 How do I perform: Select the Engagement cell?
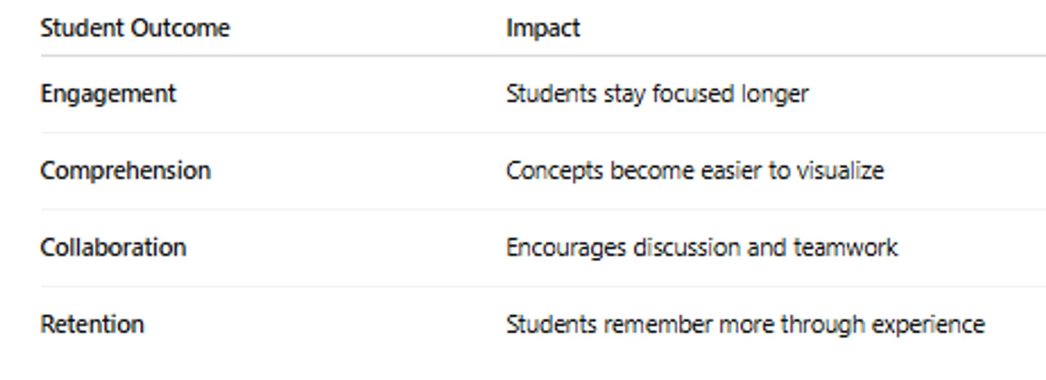pyautogui.click(x=108, y=94)
